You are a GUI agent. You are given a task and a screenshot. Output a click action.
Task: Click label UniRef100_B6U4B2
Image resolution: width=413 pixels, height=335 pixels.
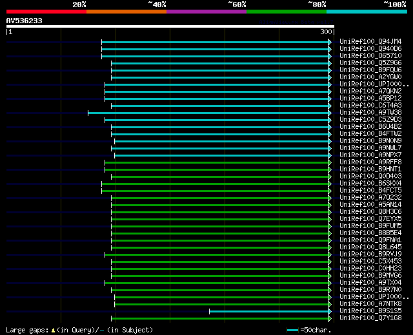click(x=370, y=127)
